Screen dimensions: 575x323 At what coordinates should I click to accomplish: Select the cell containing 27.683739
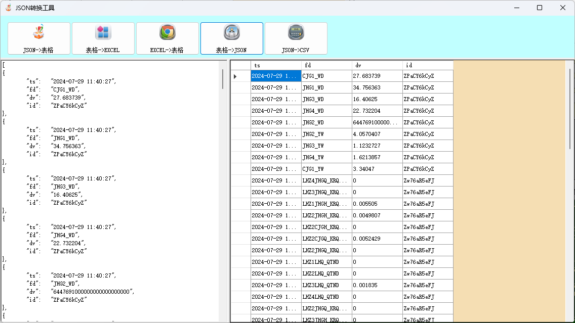pyautogui.click(x=377, y=75)
